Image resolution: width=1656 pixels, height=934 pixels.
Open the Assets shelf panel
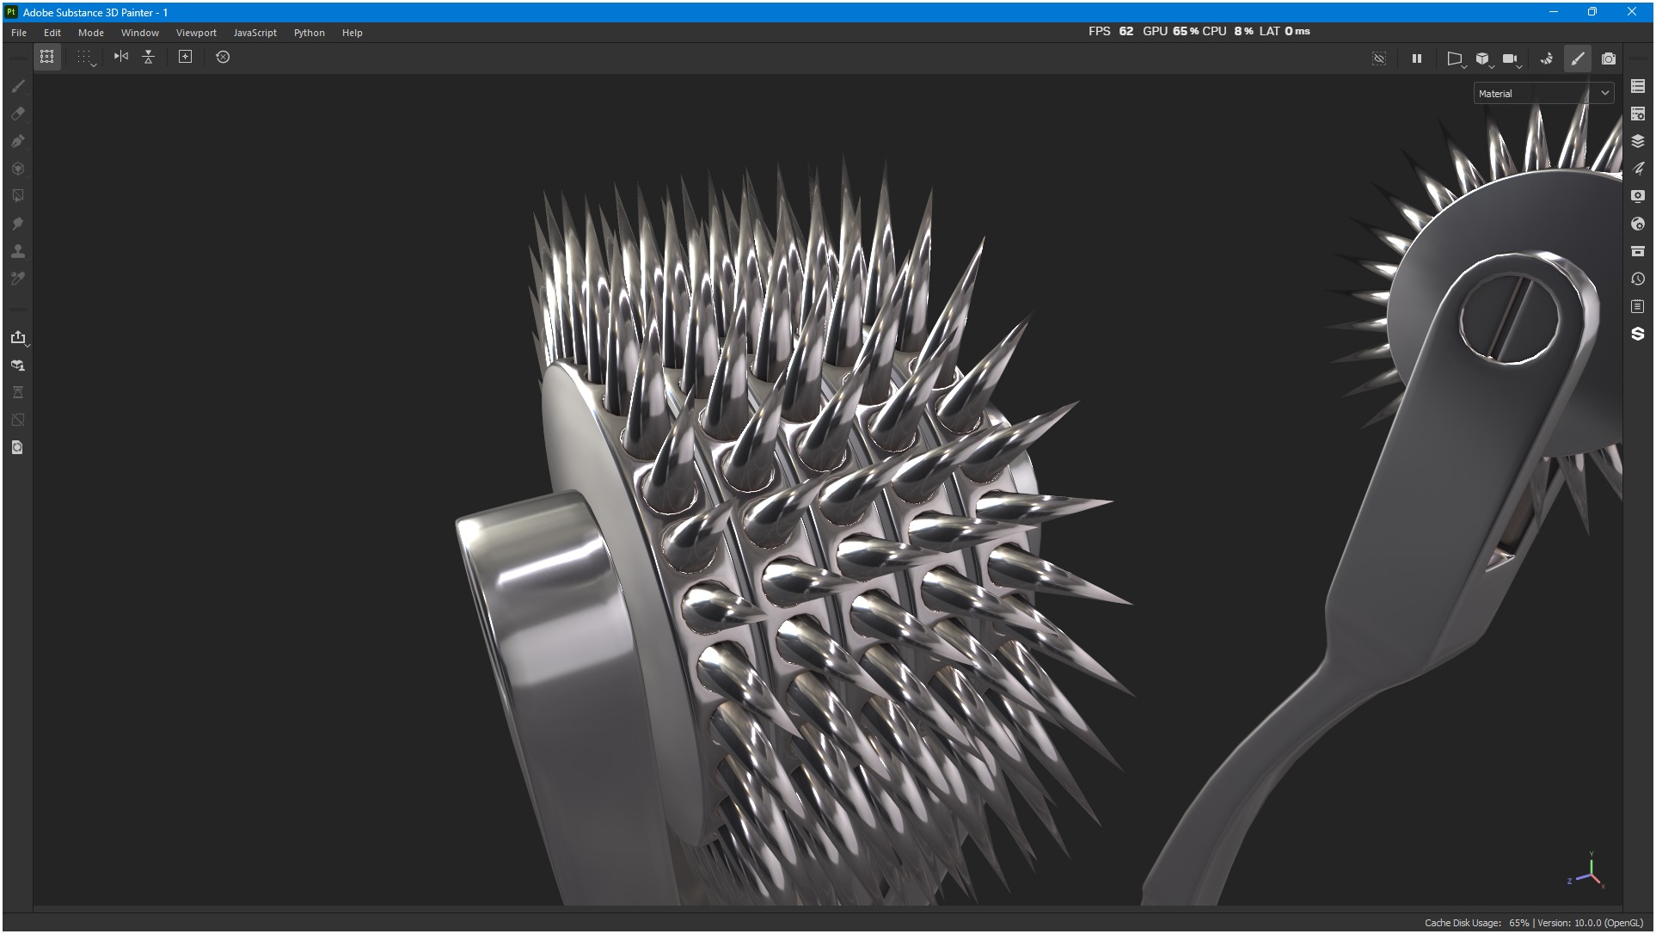[1638, 251]
